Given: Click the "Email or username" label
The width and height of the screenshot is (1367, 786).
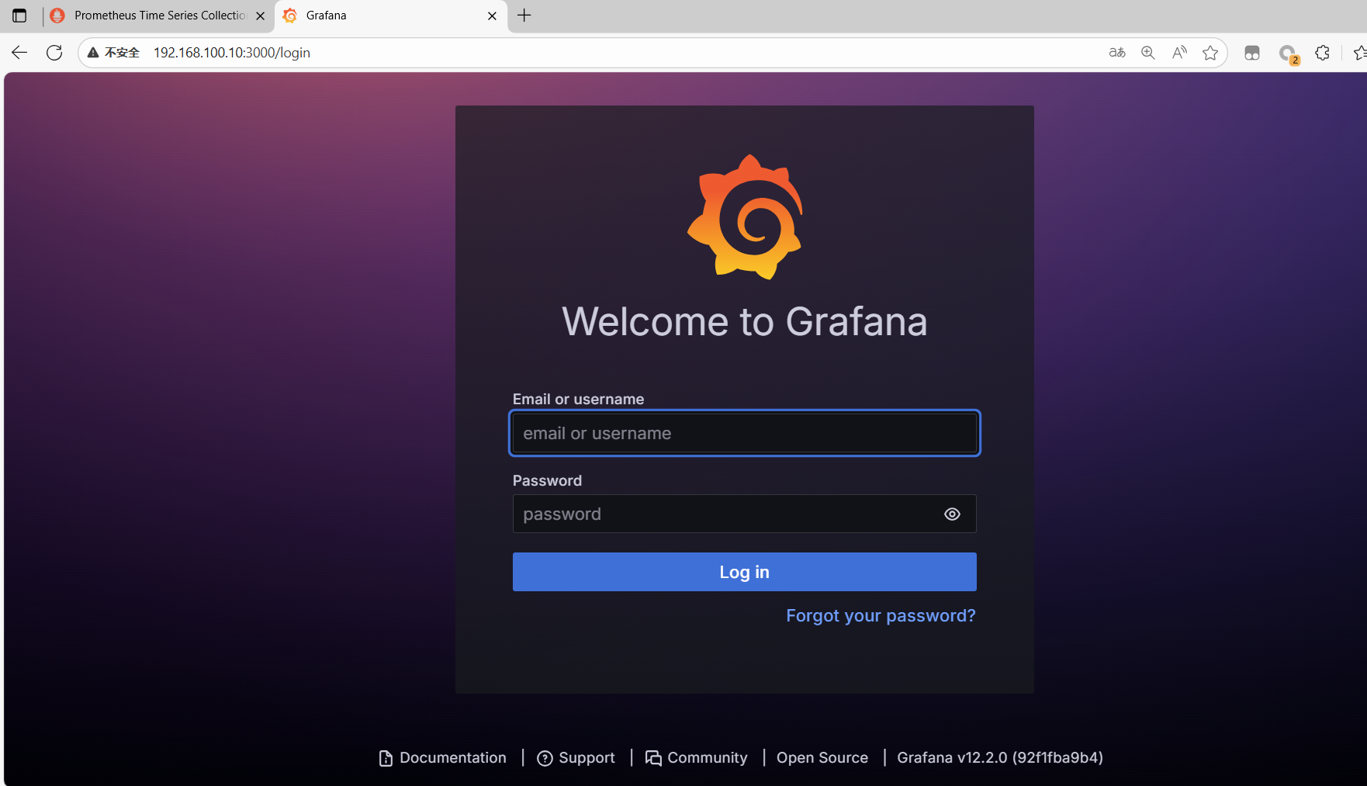Looking at the screenshot, I should pyautogui.click(x=578, y=399).
